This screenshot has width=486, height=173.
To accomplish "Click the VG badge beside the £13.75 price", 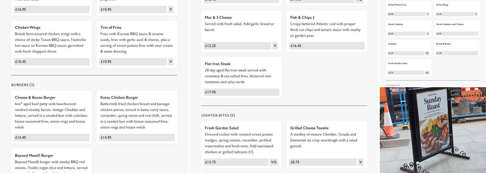I will click(x=274, y=162).
